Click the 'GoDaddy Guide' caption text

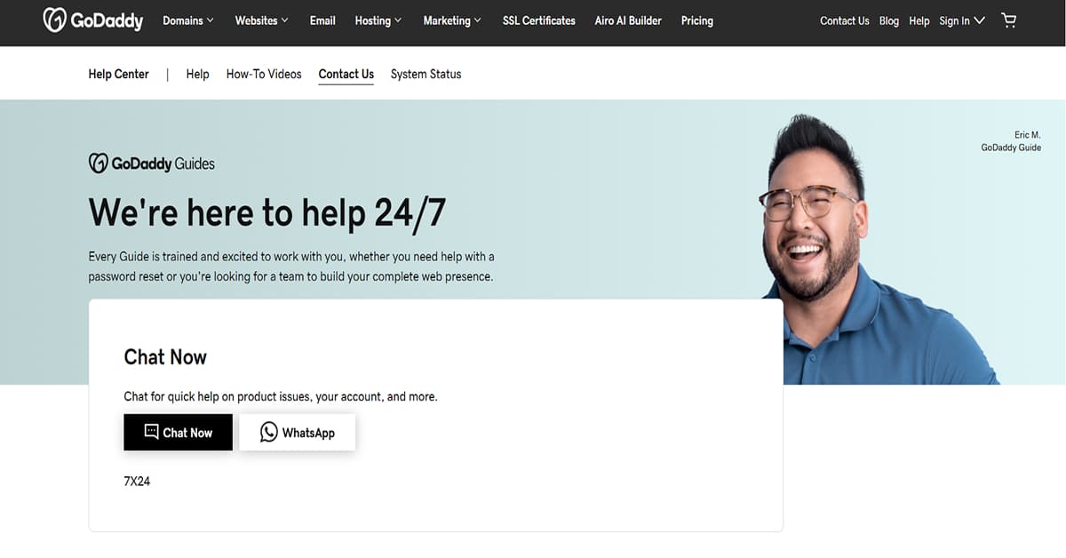tap(1011, 147)
